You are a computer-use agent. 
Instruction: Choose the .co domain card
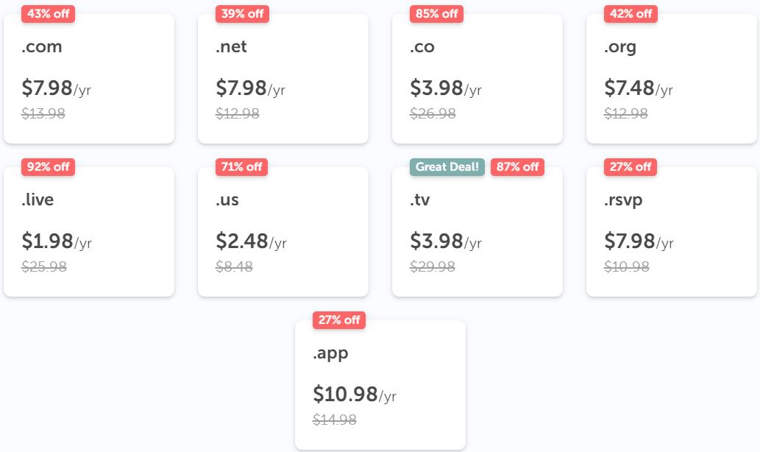tap(477, 80)
